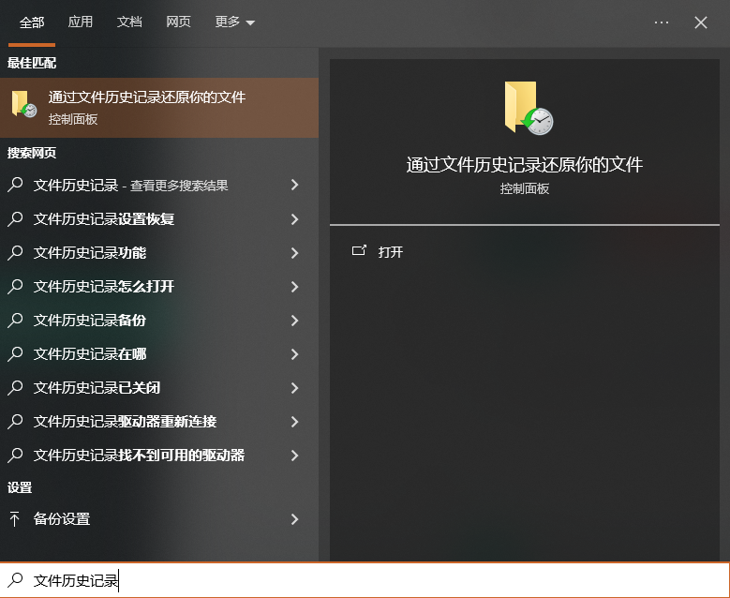Click the File History folder icon in best match
730x598 pixels.
click(x=23, y=104)
